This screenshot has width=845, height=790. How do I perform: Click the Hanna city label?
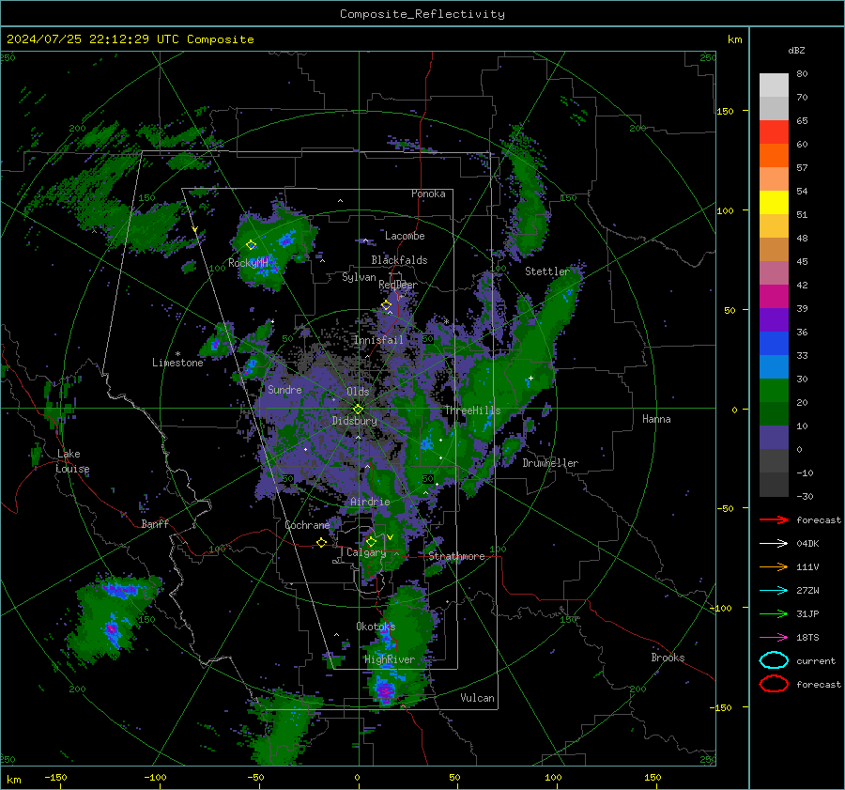point(656,419)
